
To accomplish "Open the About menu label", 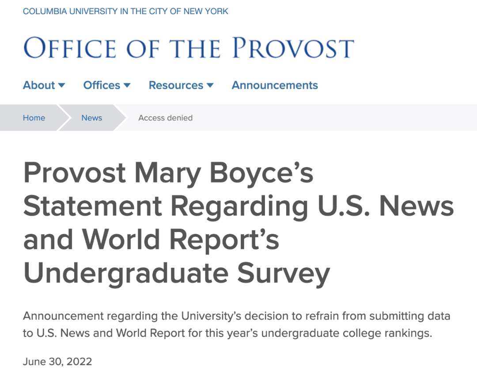I will [39, 85].
